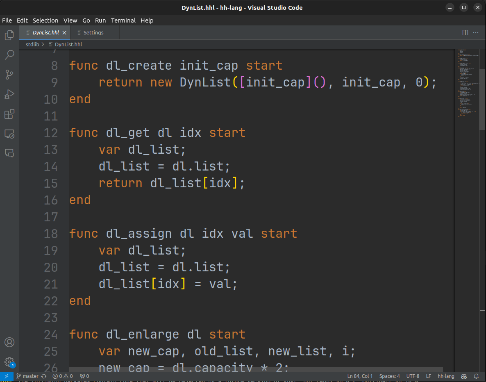Change indentation via Spaces: 4
Viewport: 486px width, 382px height.
click(x=390, y=376)
